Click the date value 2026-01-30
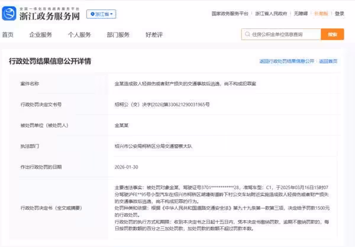This screenshot has width=355, height=247. click(127, 167)
